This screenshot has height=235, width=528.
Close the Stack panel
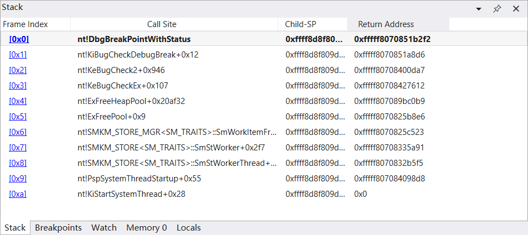[x=516, y=9]
